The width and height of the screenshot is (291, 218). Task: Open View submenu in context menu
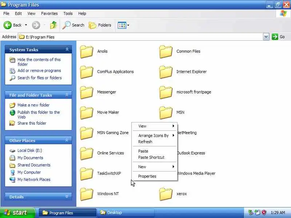tap(154, 126)
